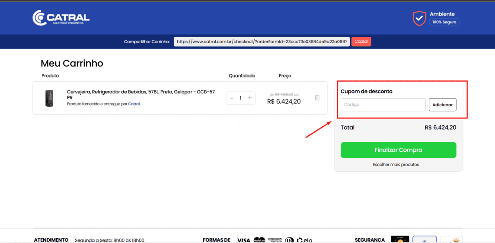Click the Quantidade column header

pos(242,76)
